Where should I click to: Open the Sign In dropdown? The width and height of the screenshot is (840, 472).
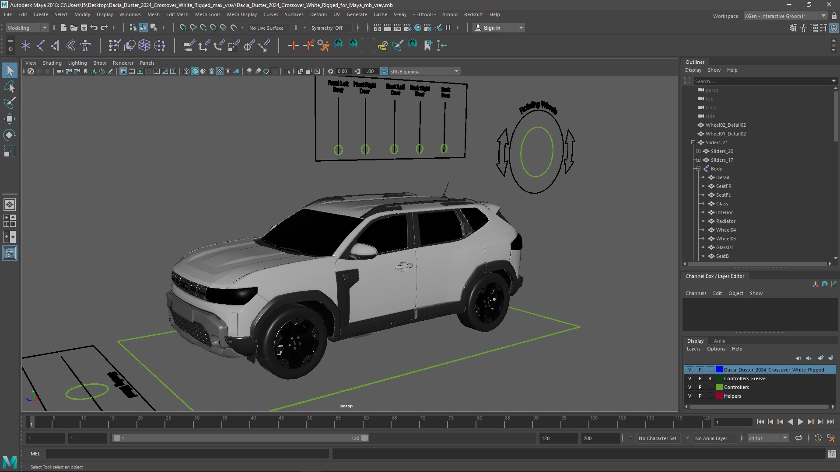point(499,28)
